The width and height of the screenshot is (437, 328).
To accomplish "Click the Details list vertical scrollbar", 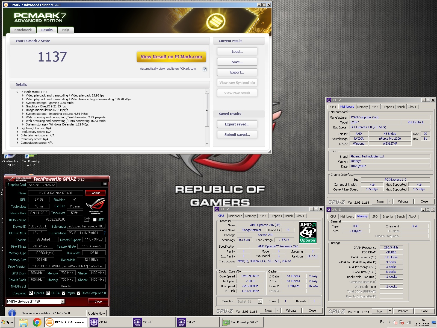I will click(x=207, y=109).
